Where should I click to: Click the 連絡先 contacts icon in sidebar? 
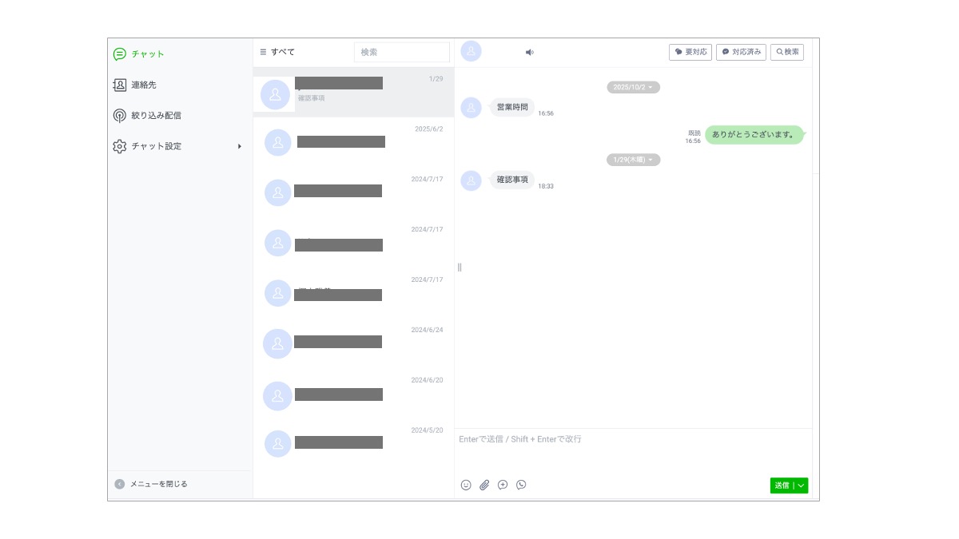(120, 85)
